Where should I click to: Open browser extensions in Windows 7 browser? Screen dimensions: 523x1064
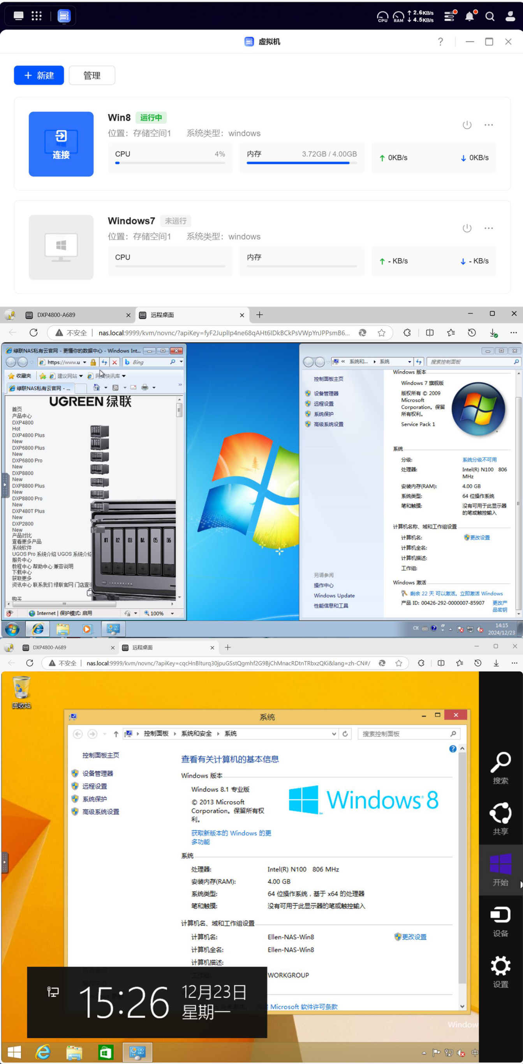(407, 333)
